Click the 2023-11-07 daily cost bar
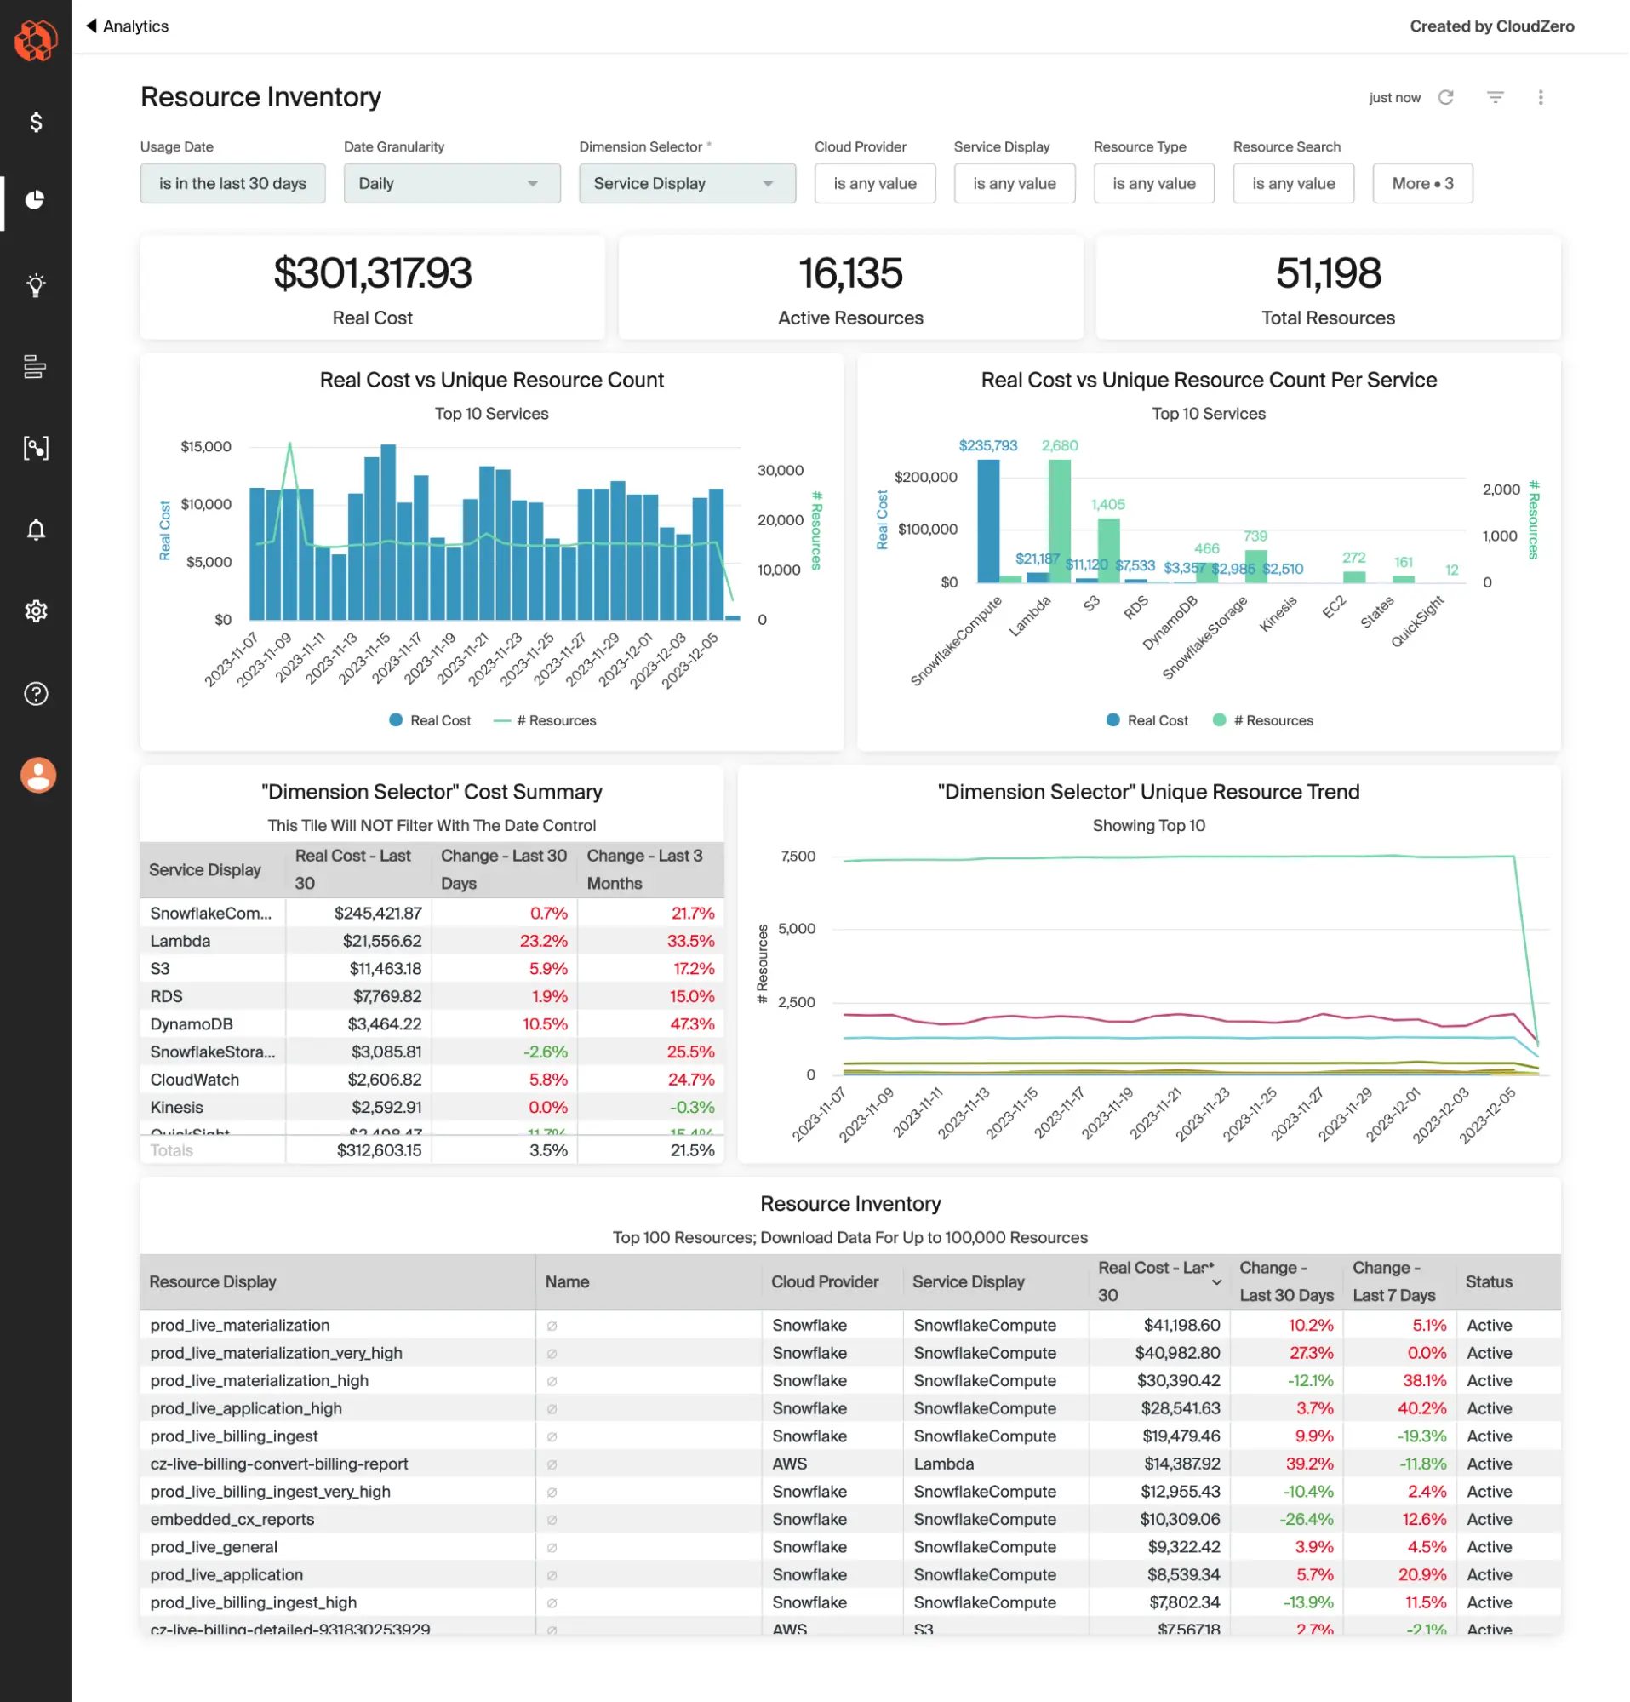1630x1702 pixels. pyautogui.click(x=257, y=554)
